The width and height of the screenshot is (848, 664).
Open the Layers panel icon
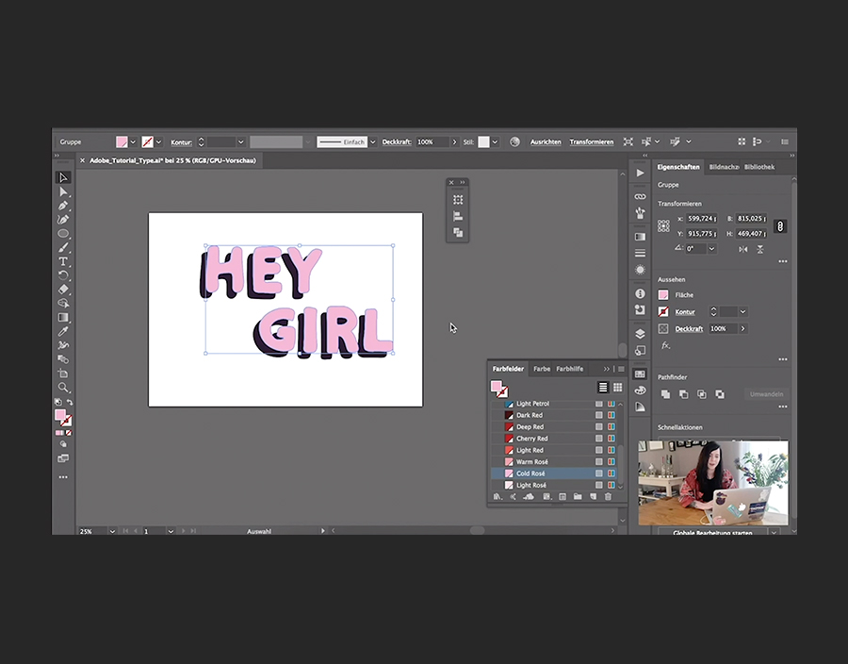640,333
